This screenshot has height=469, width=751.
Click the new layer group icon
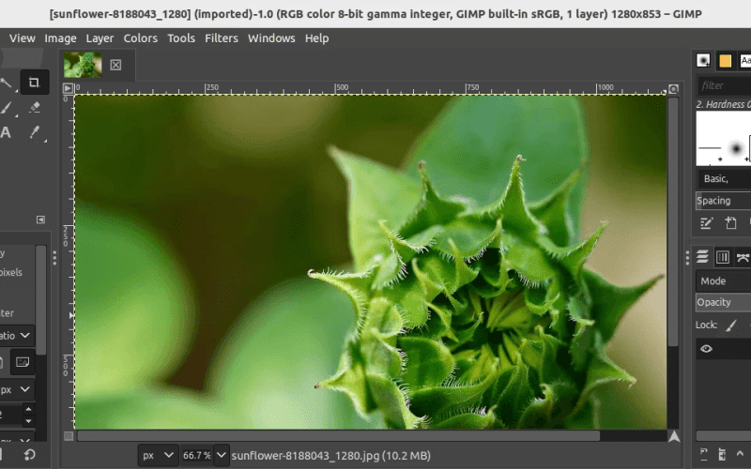tap(722, 454)
